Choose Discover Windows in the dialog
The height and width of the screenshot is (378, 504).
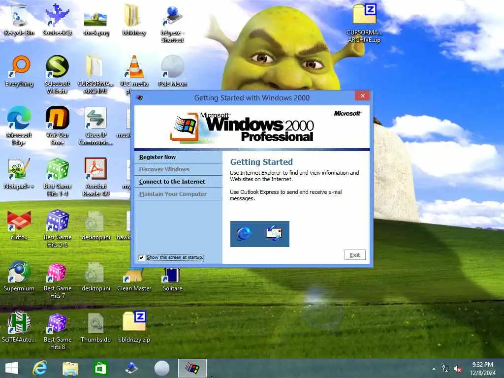point(164,169)
